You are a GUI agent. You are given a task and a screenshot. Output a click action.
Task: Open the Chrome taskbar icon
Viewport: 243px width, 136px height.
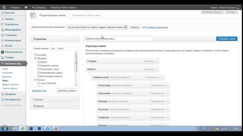23,128
